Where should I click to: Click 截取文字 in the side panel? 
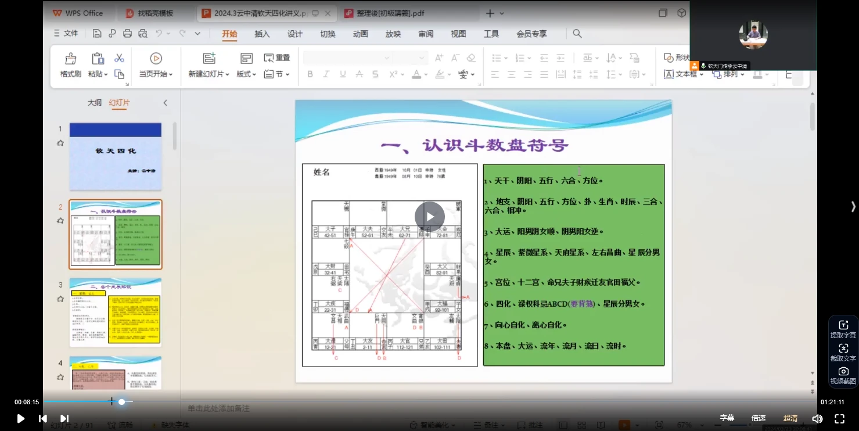coord(843,352)
